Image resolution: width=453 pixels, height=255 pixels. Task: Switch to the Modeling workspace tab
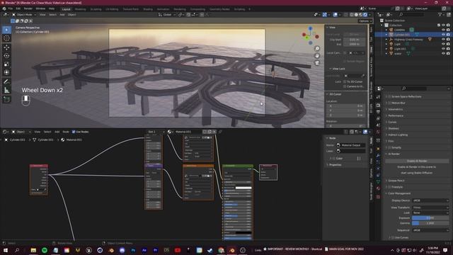point(80,9)
